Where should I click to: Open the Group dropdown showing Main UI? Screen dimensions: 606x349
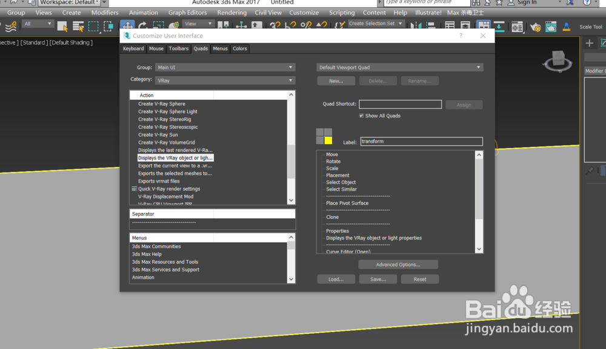click(x=225, y=67)
